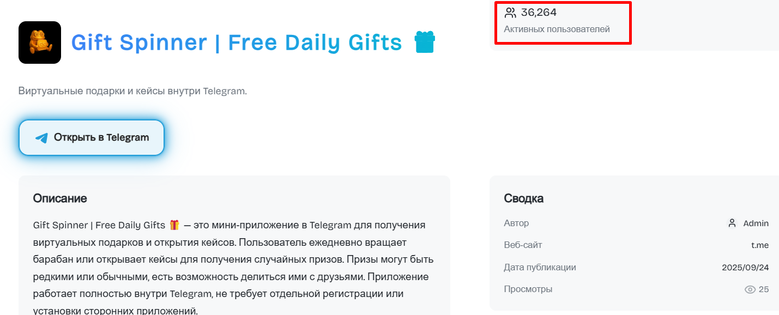Click the eye icon next to views count
The image size is (779, 315).
[x=750, y=289]
